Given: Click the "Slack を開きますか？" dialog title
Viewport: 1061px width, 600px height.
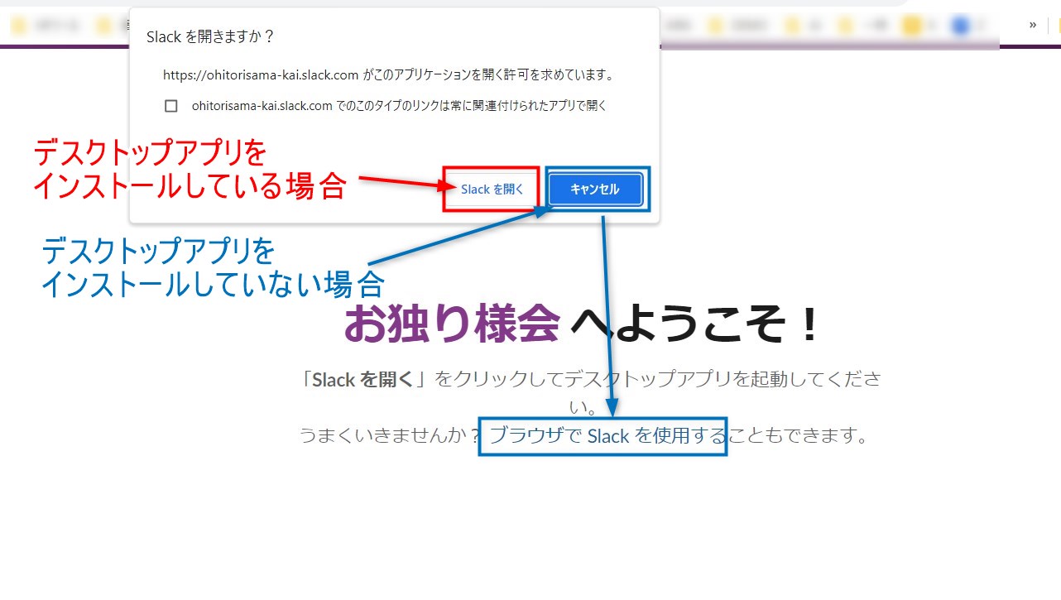Looking at the screenshot, I should point(210,36).
